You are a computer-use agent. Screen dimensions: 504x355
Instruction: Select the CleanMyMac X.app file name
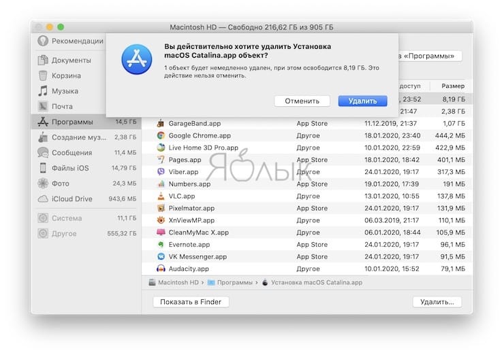(x=198, y=233)
